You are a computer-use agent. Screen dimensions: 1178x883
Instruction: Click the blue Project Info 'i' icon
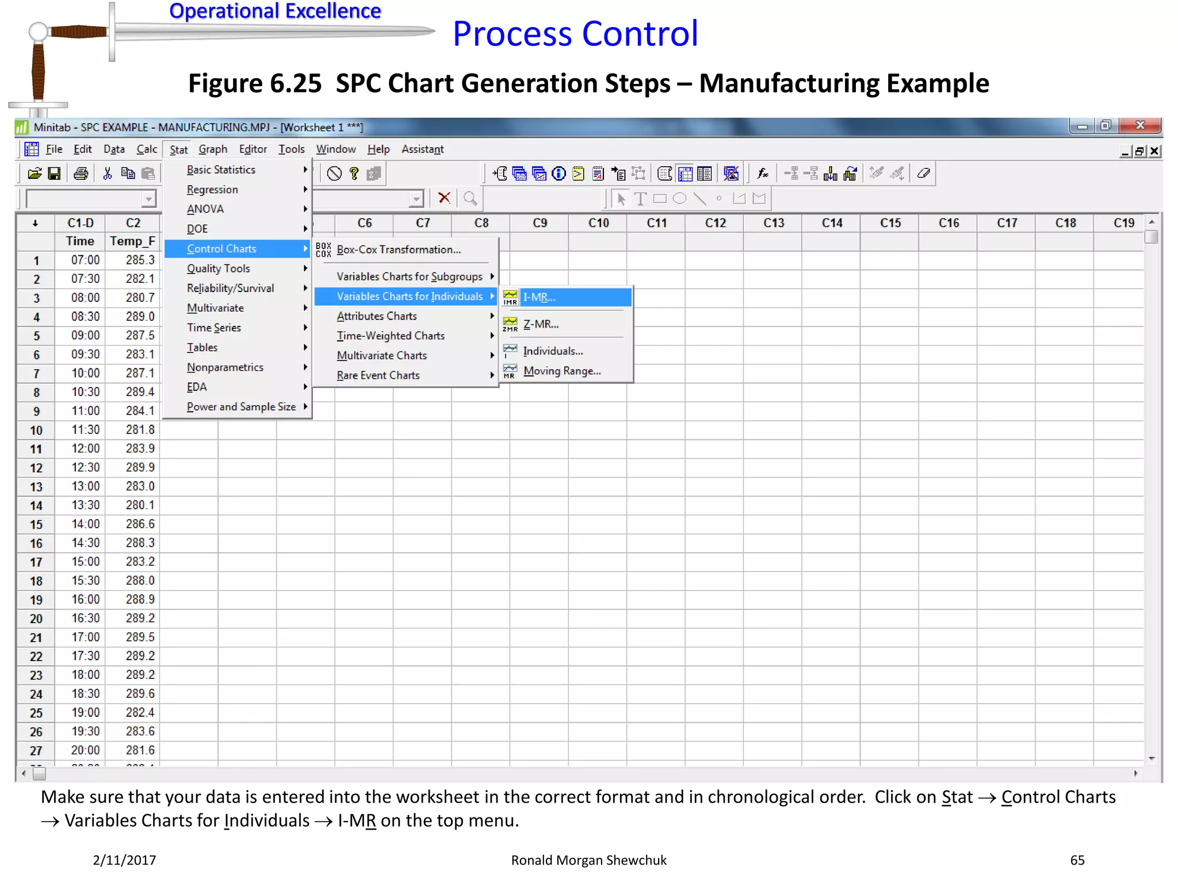559,174
